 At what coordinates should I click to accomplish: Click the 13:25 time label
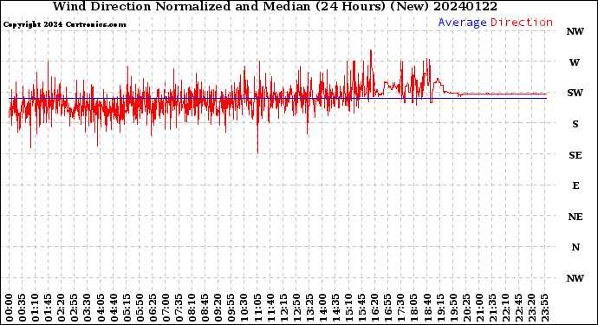pos(309,308)
